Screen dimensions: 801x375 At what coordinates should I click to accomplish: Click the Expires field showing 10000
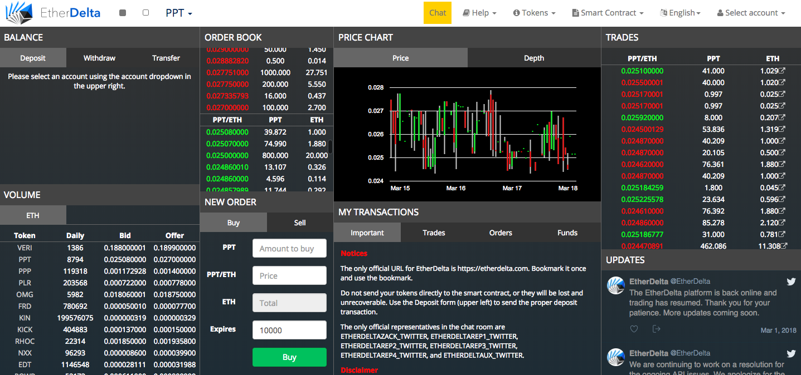[289, 330]
